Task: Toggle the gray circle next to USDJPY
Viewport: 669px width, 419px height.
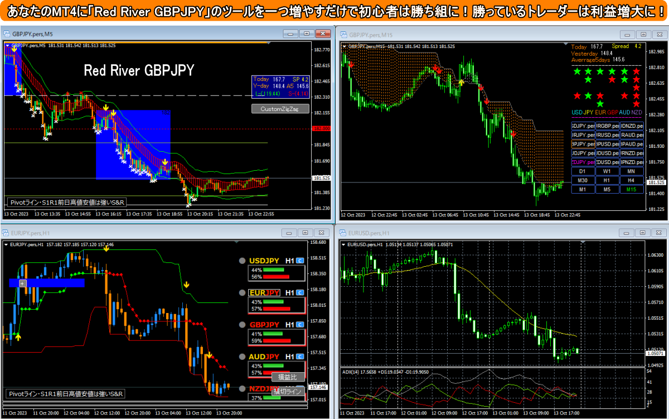Action: [242, 261]
